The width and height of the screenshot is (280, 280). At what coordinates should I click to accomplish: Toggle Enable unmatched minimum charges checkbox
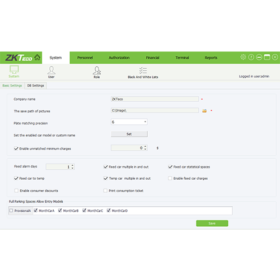tap(16, 148)
